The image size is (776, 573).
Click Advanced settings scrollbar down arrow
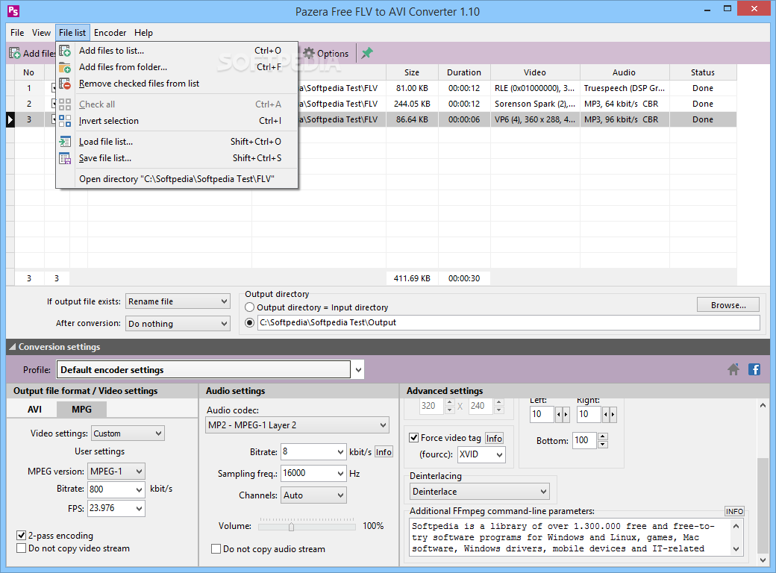(x=763, y=560)
